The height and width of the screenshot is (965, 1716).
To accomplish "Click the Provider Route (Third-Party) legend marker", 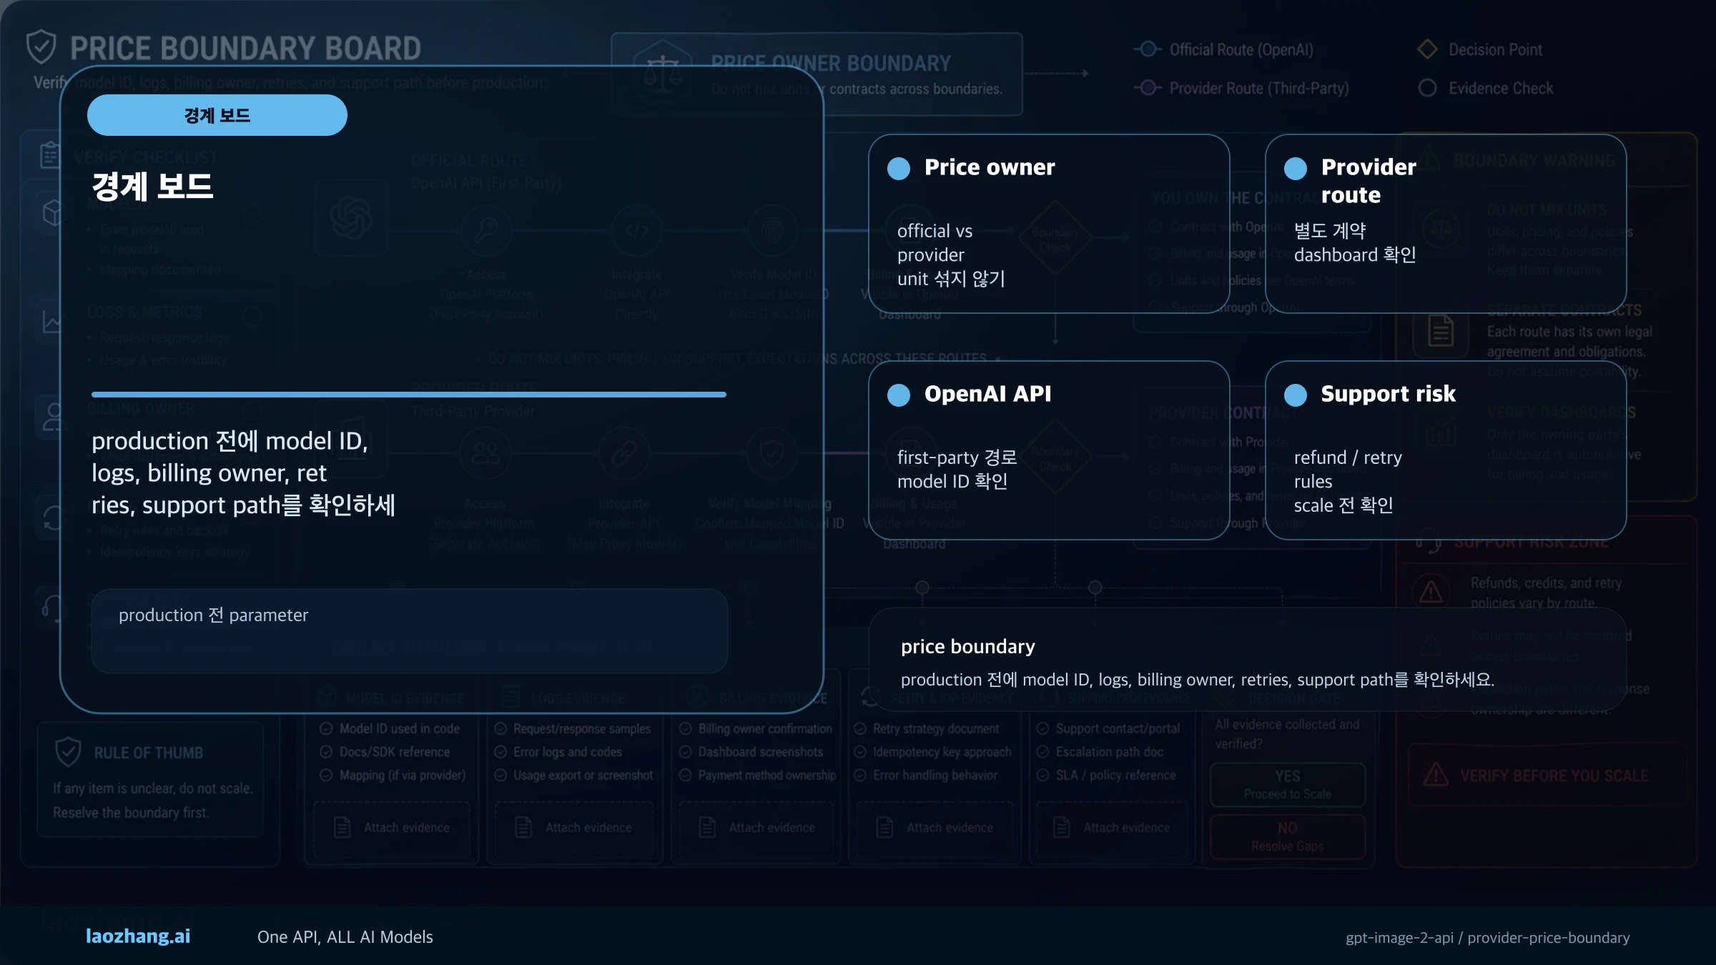I will tap(1148, 88).
